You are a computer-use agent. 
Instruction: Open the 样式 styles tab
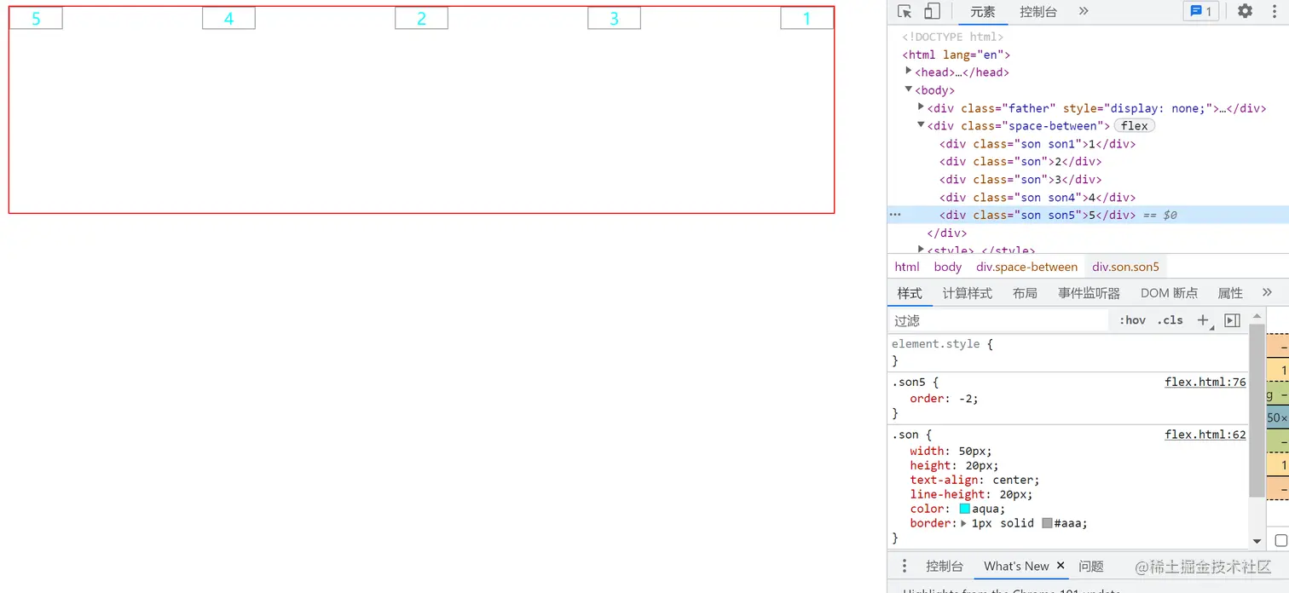(x=910, y=293)
